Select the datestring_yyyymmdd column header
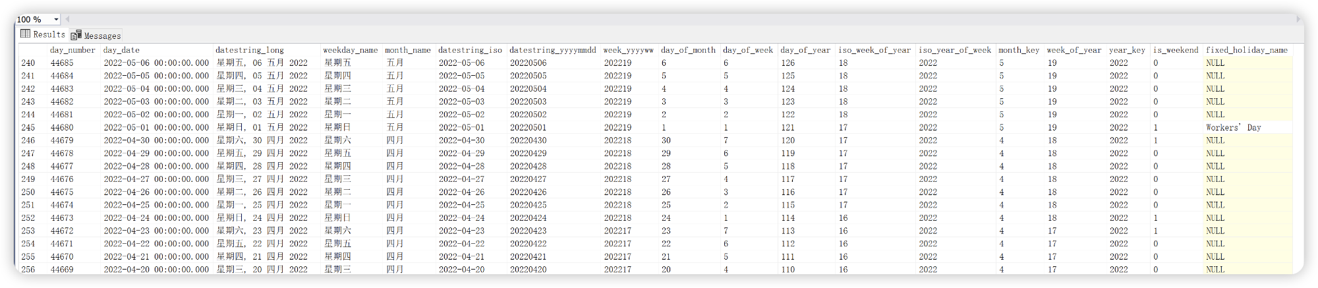 [554, 50]
